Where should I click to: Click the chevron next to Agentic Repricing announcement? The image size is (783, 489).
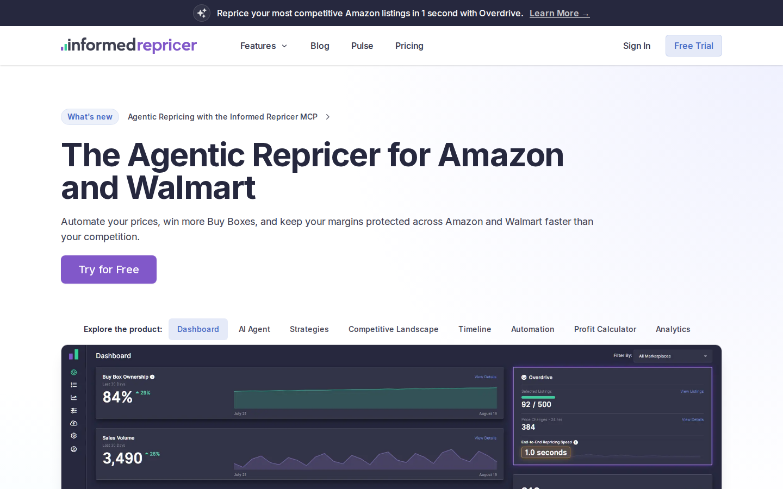tap(328, 117)
